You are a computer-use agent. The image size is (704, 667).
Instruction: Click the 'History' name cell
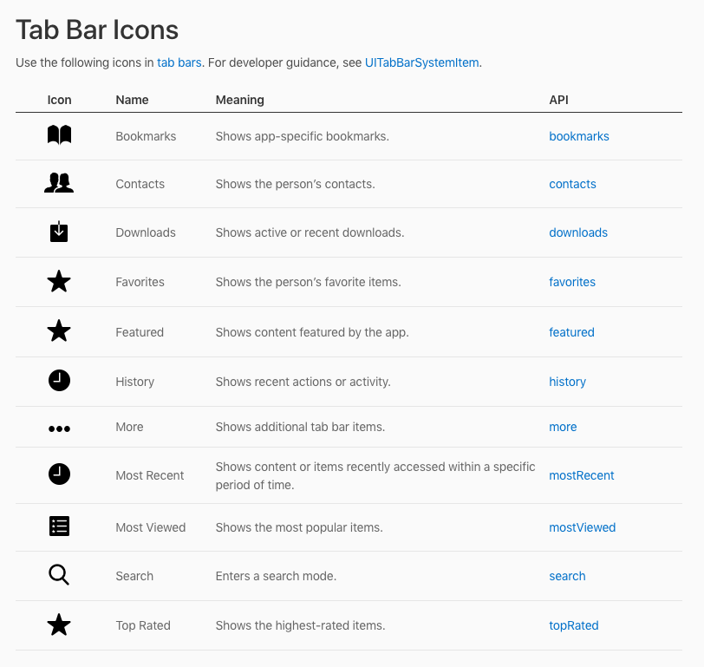click(x=134, y=382)
